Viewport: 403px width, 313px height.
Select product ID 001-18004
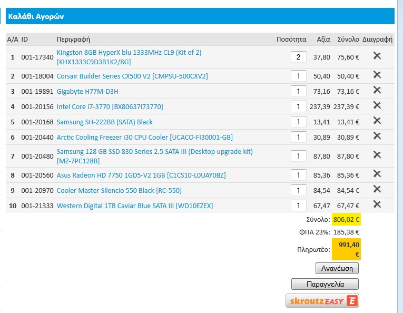click(x=37, y=76)
